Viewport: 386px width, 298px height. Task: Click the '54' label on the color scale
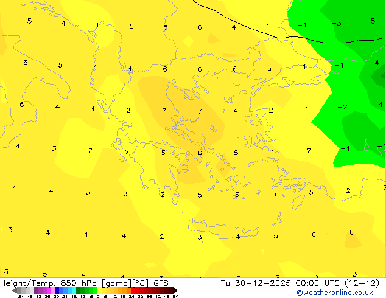pos(175,296)
